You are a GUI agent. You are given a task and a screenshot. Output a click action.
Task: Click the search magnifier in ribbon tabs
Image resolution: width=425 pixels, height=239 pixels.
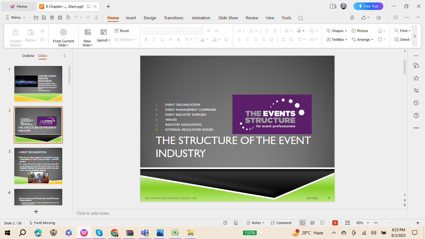pyautogui.click(x=301, y=18)
